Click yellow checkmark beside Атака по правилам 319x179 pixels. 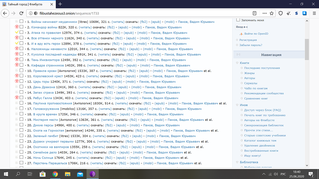pos(17,32)
